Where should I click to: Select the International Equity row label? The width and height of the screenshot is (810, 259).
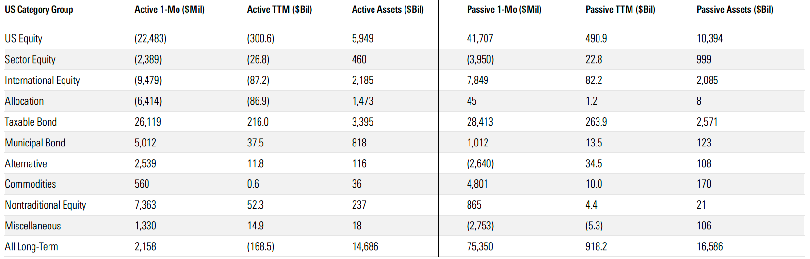tap(42, 81)
